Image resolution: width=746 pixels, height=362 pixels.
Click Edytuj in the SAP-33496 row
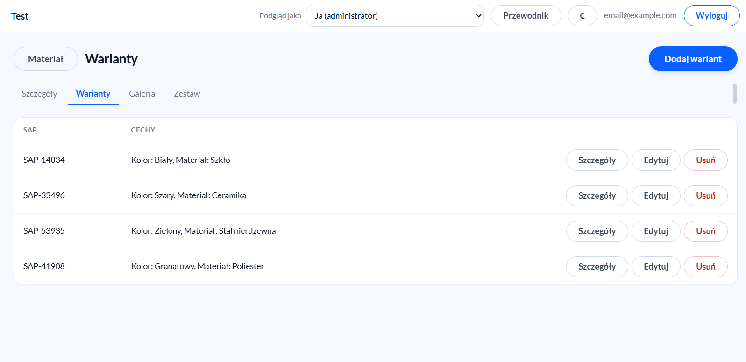(656, 195)
